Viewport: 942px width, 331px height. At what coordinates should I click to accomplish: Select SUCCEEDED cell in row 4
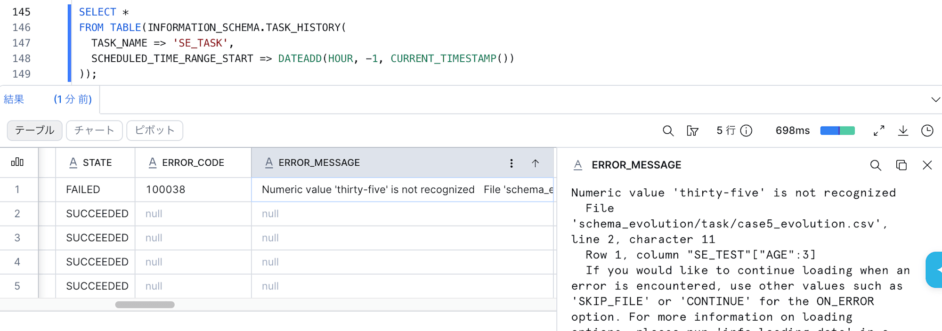pyautogui.click(x=96, y=262)
